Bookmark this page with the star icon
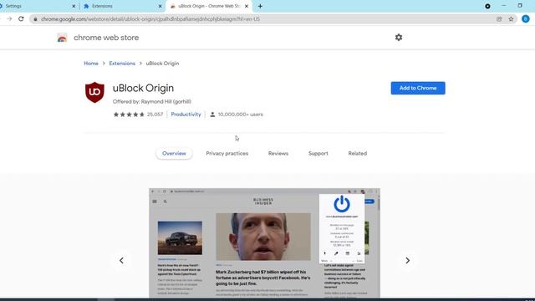The width and height of the screenshot is (535, 301). coord(511,18)
